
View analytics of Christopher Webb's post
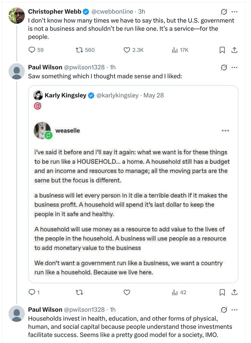(175, 50)
